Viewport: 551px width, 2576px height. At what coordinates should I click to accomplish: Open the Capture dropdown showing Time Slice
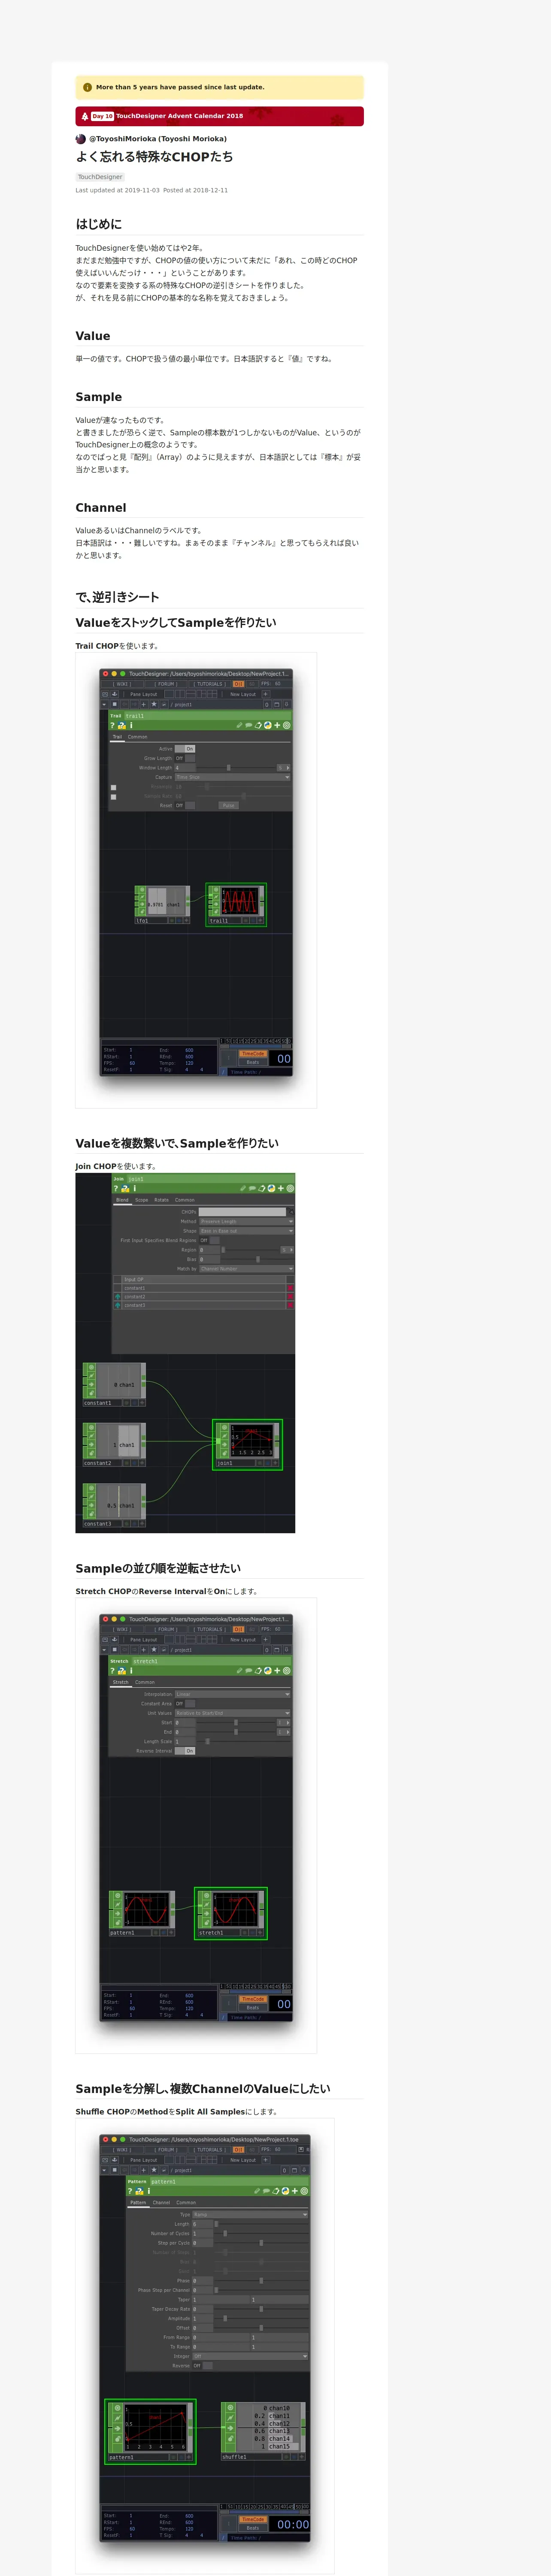233,777
